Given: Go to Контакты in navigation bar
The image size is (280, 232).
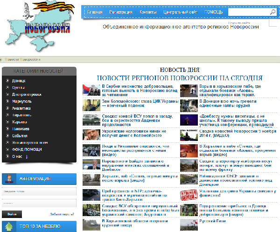Looking at the screenshot, I should (x=148, y=12).
